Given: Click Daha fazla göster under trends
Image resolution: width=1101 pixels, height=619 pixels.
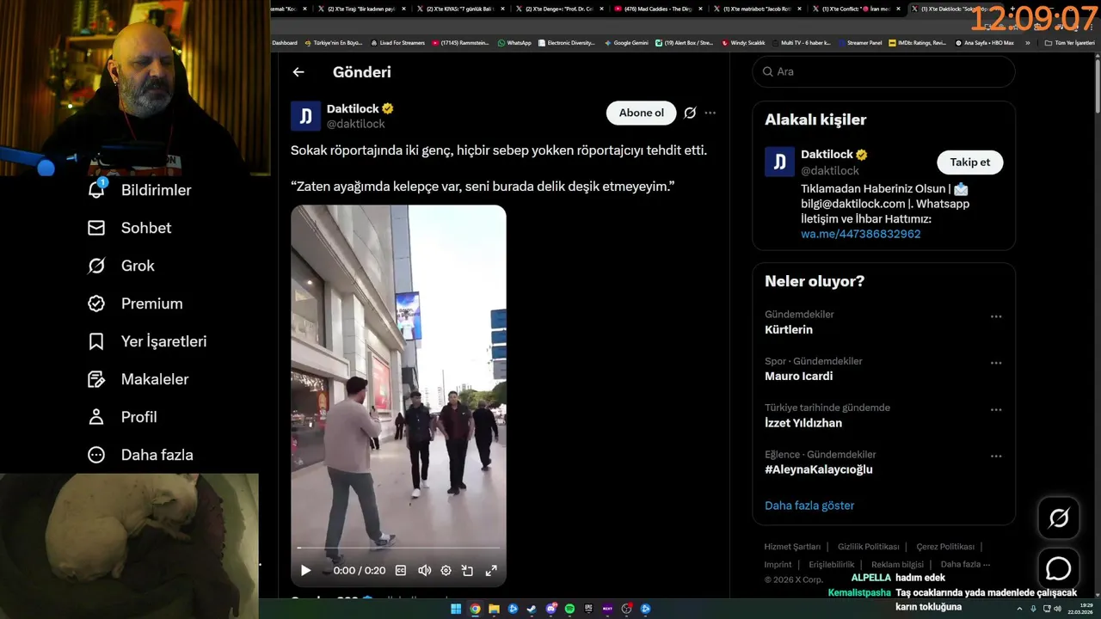Looking at the screenshot, I should (809, 506).
